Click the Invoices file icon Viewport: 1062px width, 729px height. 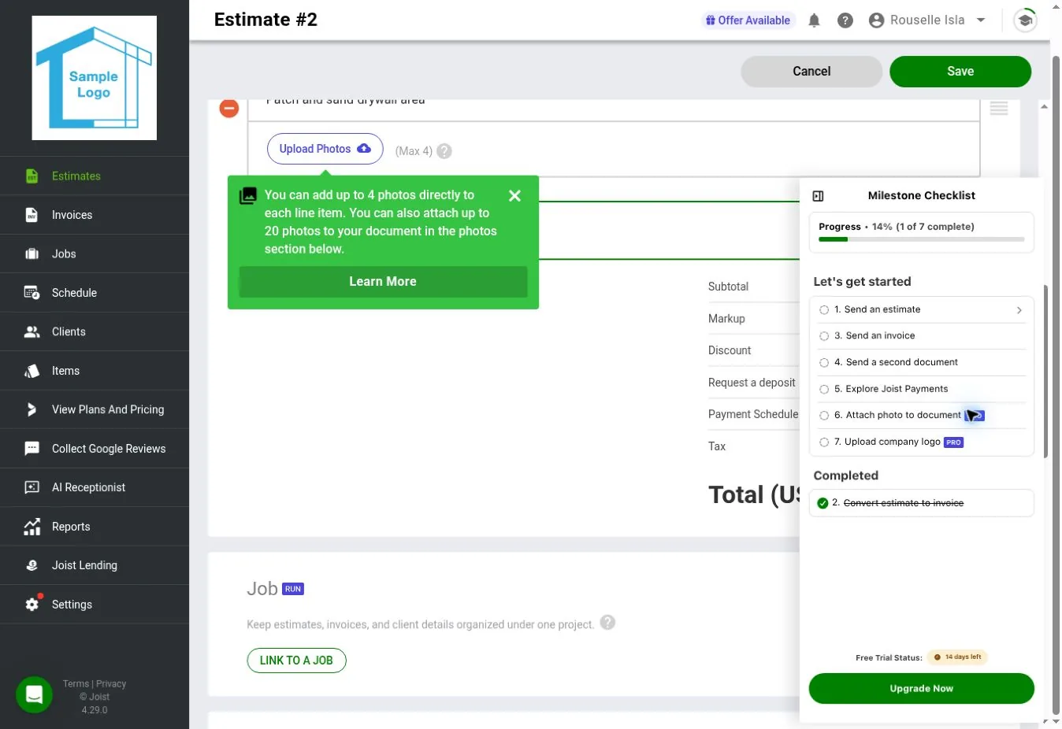tap(32, 215)
